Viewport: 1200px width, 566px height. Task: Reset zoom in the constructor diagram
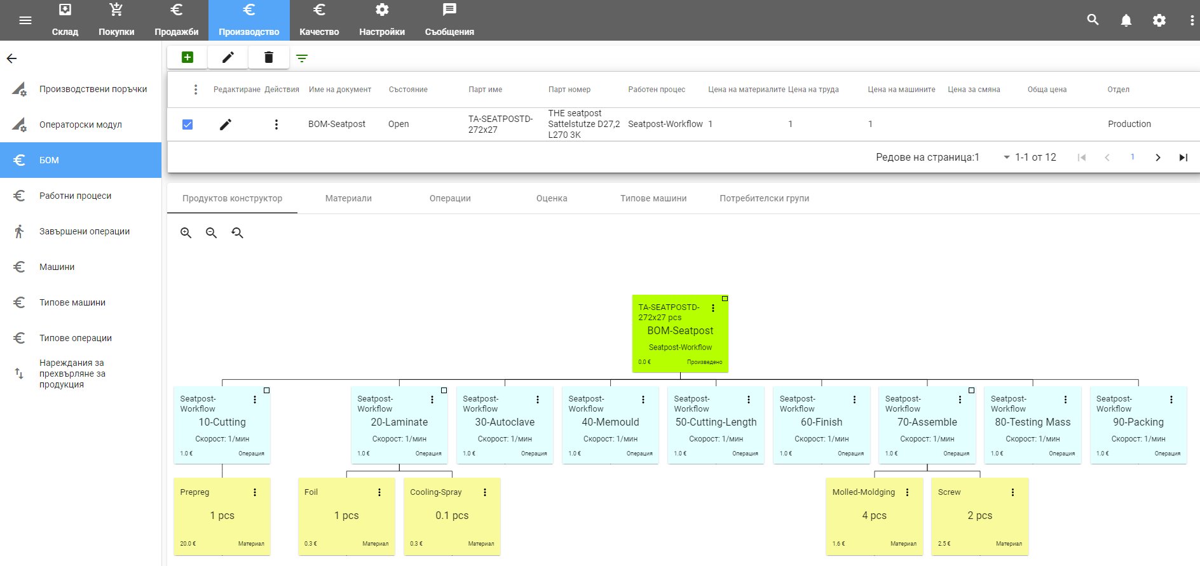tap(237, 233)
